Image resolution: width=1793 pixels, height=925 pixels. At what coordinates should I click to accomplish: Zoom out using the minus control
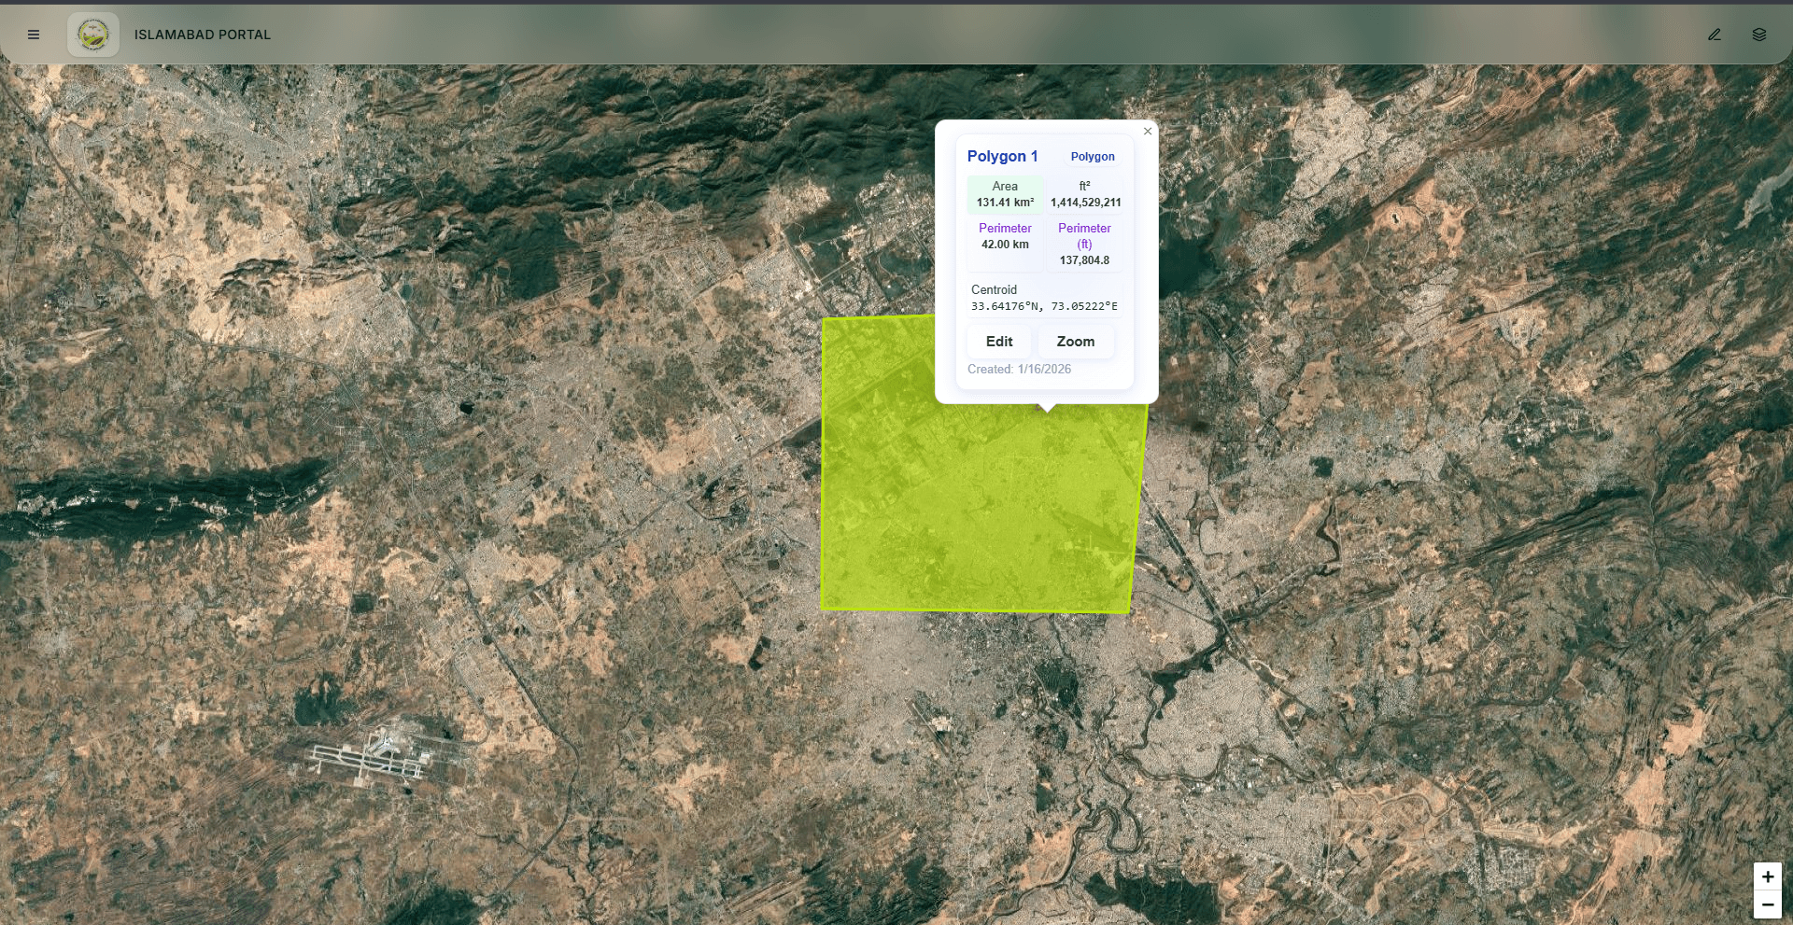[x=1768, y=904]
